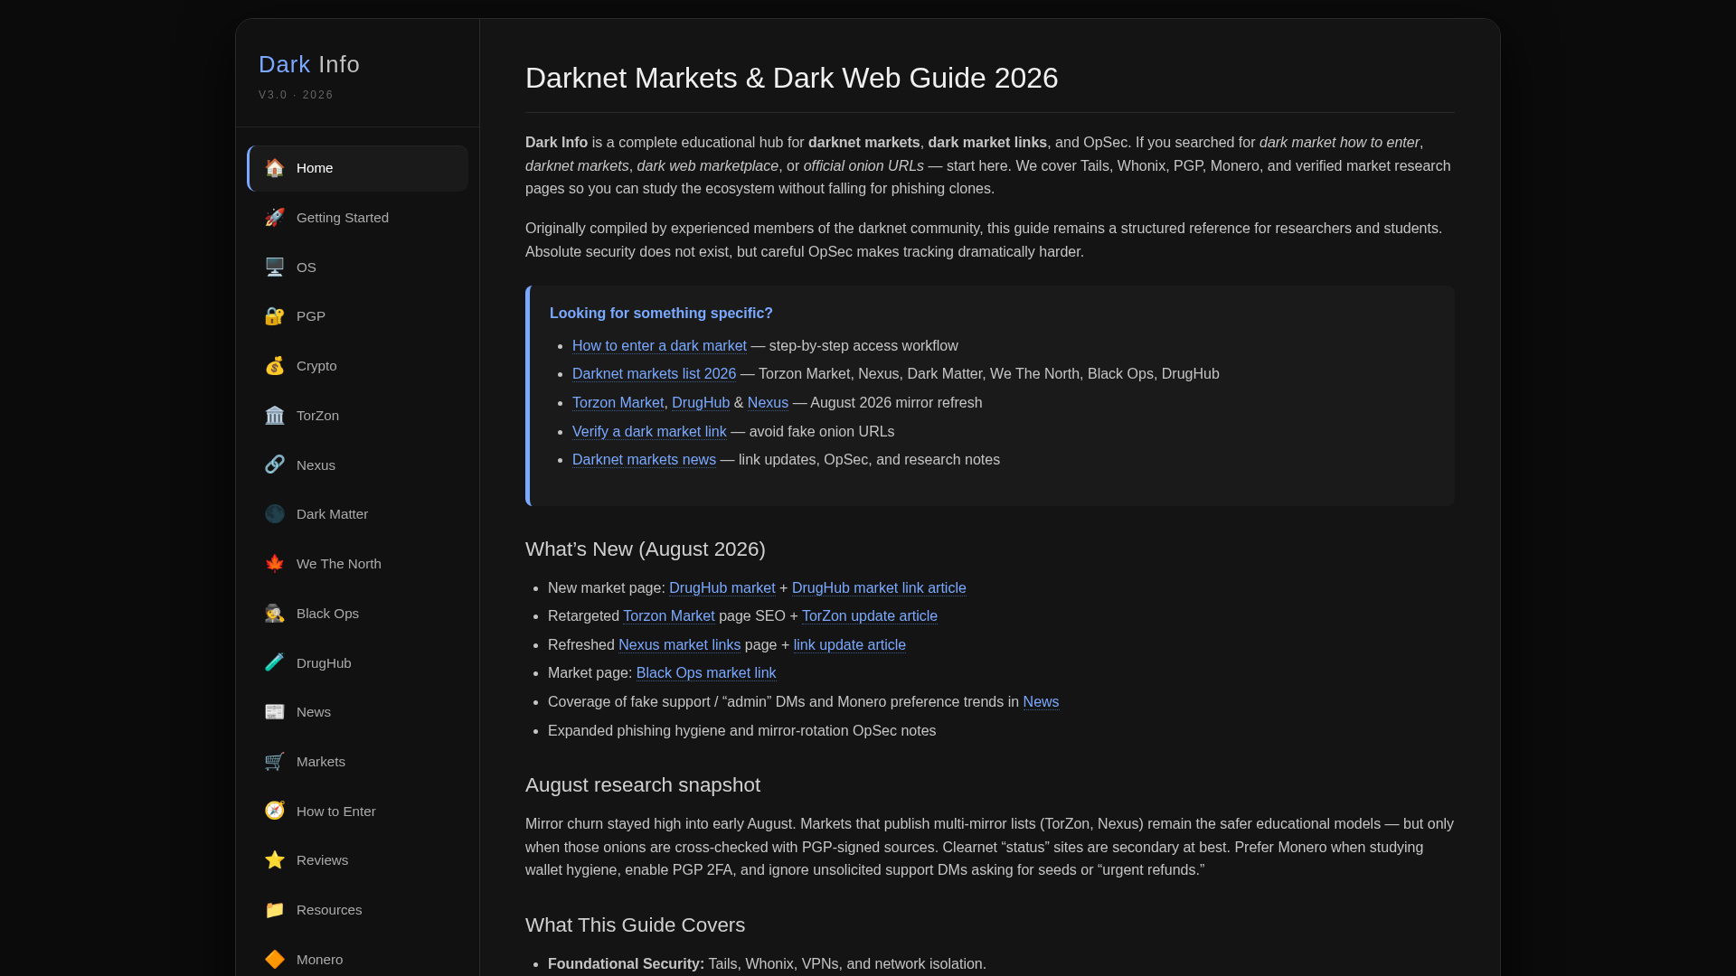The width and height of the screenshot is (1736, 976).
Task: Click the rocket icon for Getting Started
Action: [275, 218]
